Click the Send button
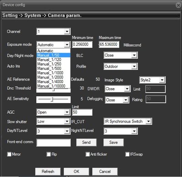This screenshot has width=182, height=177. click(86, 143)
